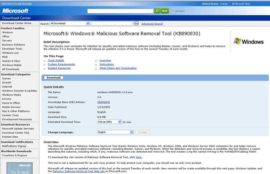
Task: Open the Change Language English dropdown
Action: [x=115, y=132]
